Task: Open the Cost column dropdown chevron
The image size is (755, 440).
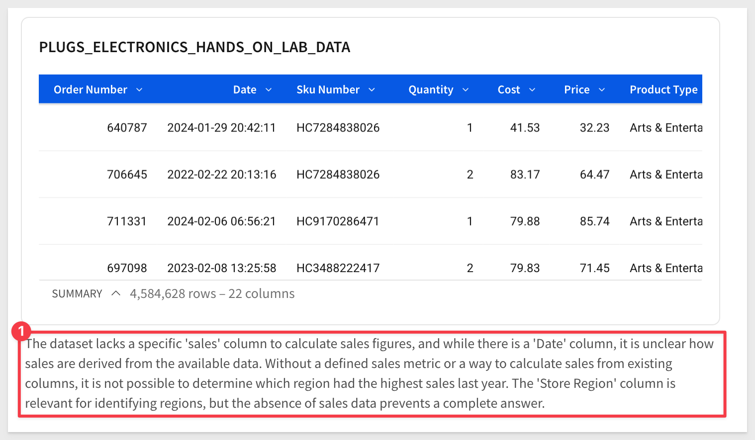Action: click(x=532, y=90)
